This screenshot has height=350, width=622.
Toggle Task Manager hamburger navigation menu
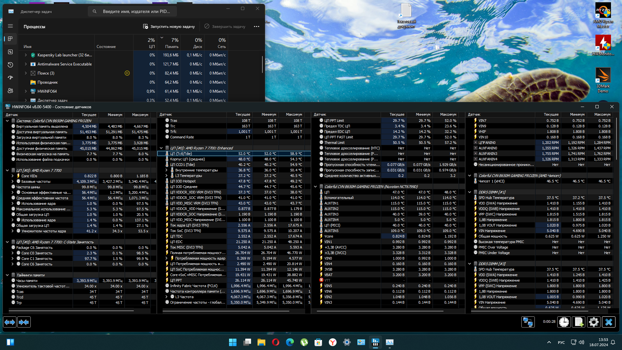pos(10,26)
